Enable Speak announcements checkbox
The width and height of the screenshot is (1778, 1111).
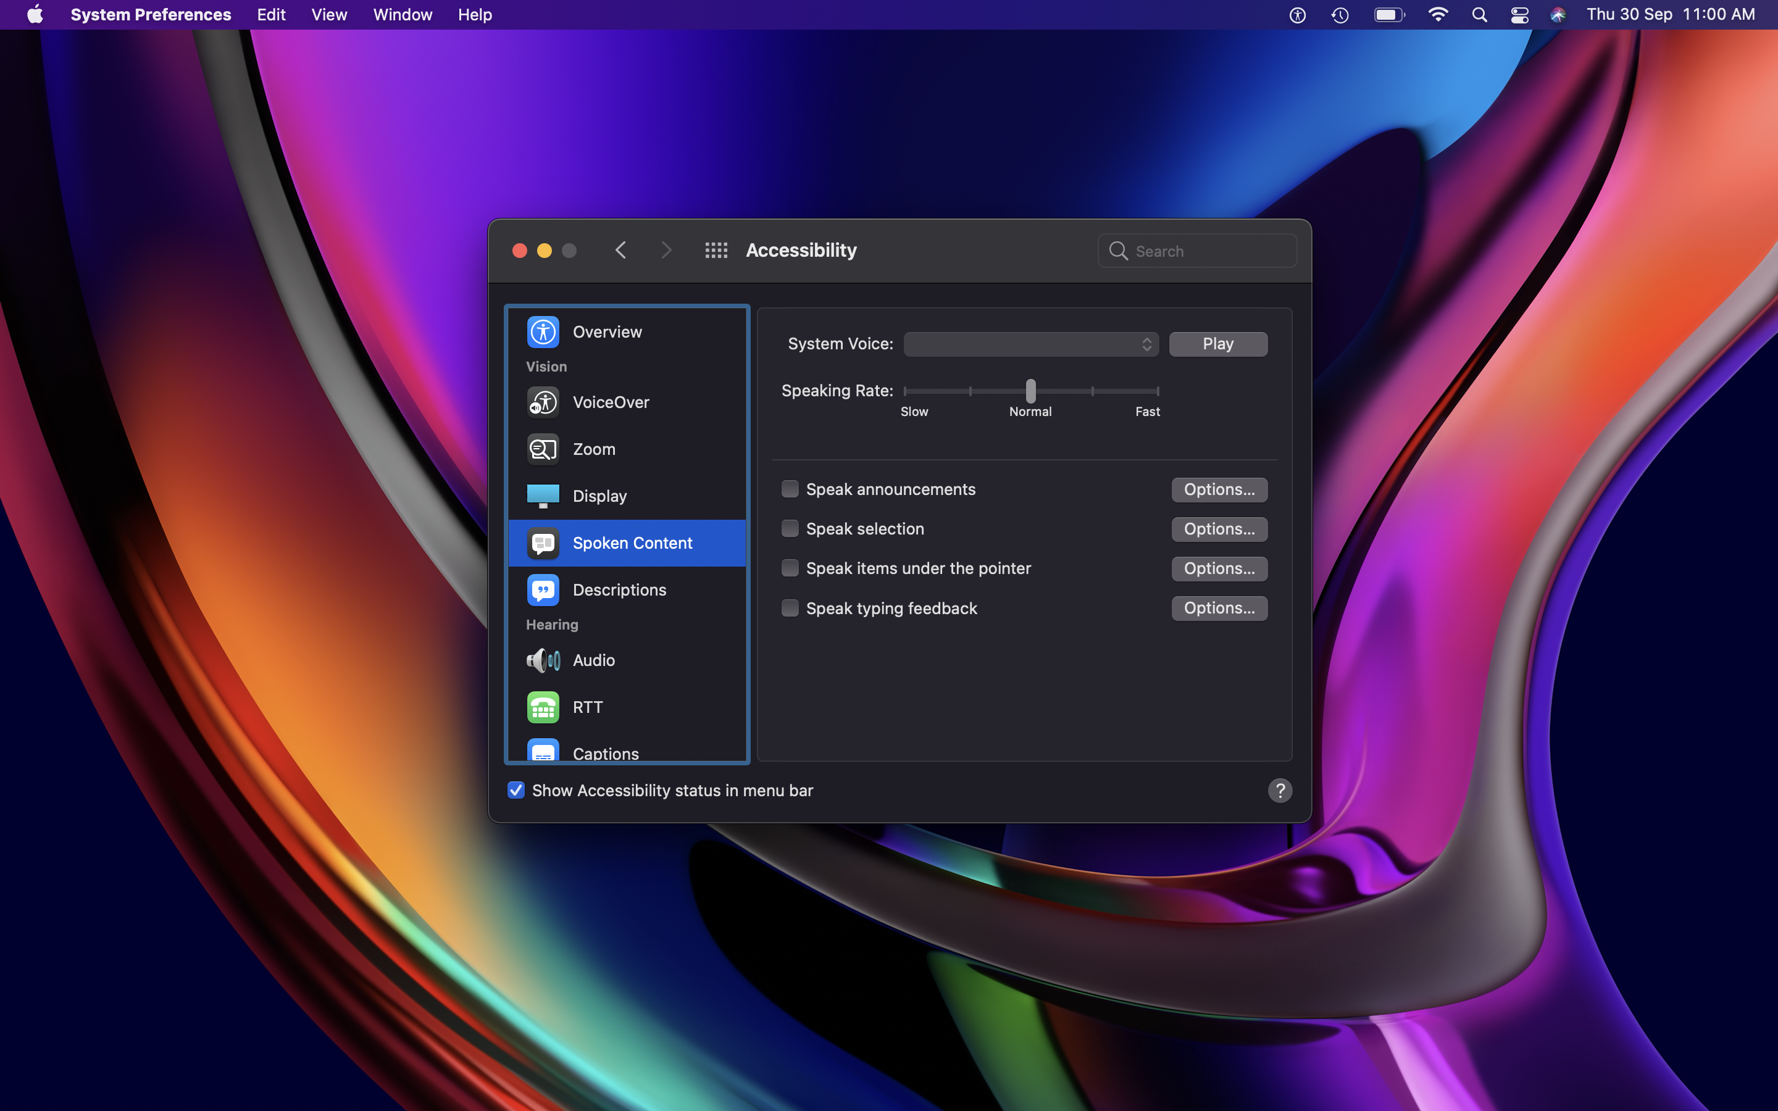[x=790, y=489]
